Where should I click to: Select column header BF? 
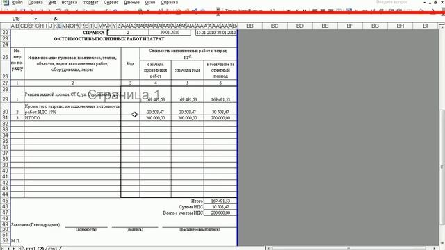[350, 26]
